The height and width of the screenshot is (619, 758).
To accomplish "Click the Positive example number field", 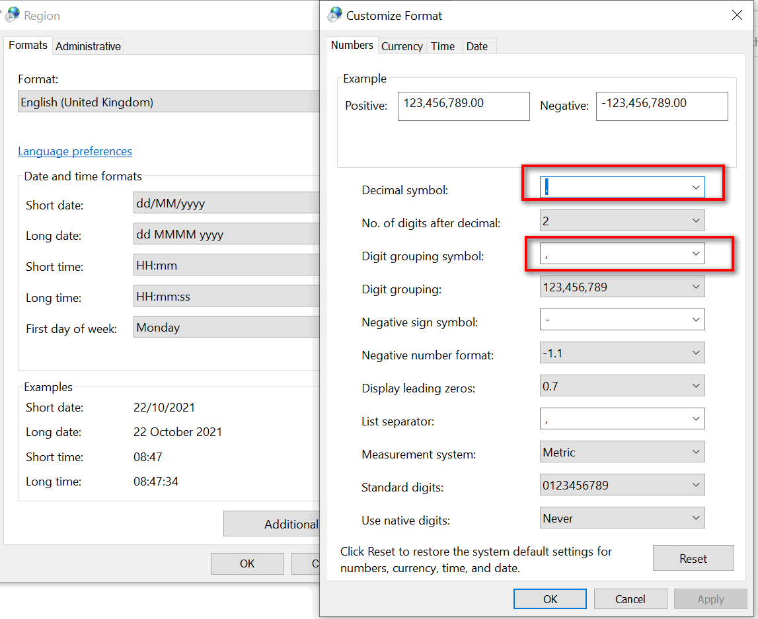I will [463, 106].
